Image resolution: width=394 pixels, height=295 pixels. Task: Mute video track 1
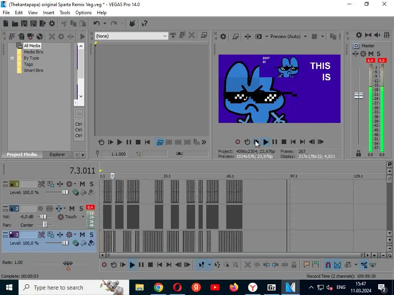(x=82, y=184)
